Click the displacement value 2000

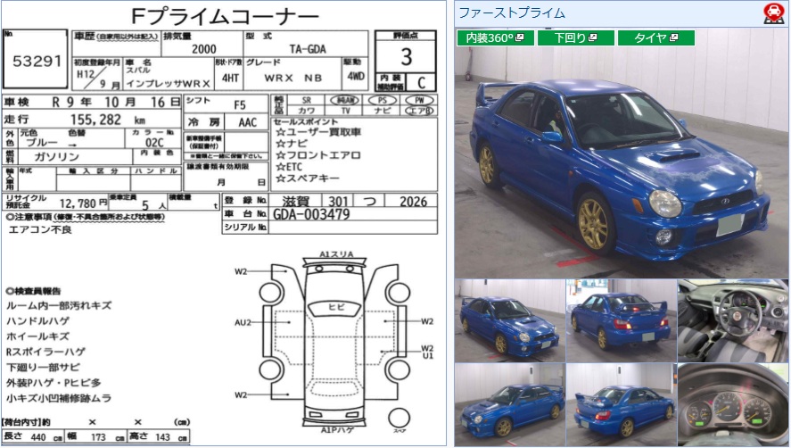click(x=204, y=49)
